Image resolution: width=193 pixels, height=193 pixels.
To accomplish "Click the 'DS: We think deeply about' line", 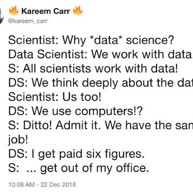I will pyautogui.click(x=101, y=82).
